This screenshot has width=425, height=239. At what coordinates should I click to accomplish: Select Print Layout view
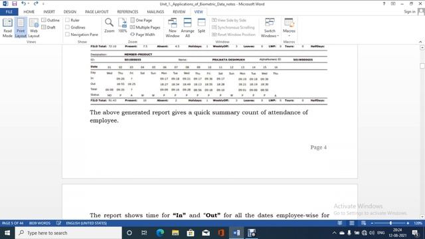click(21, 28)
